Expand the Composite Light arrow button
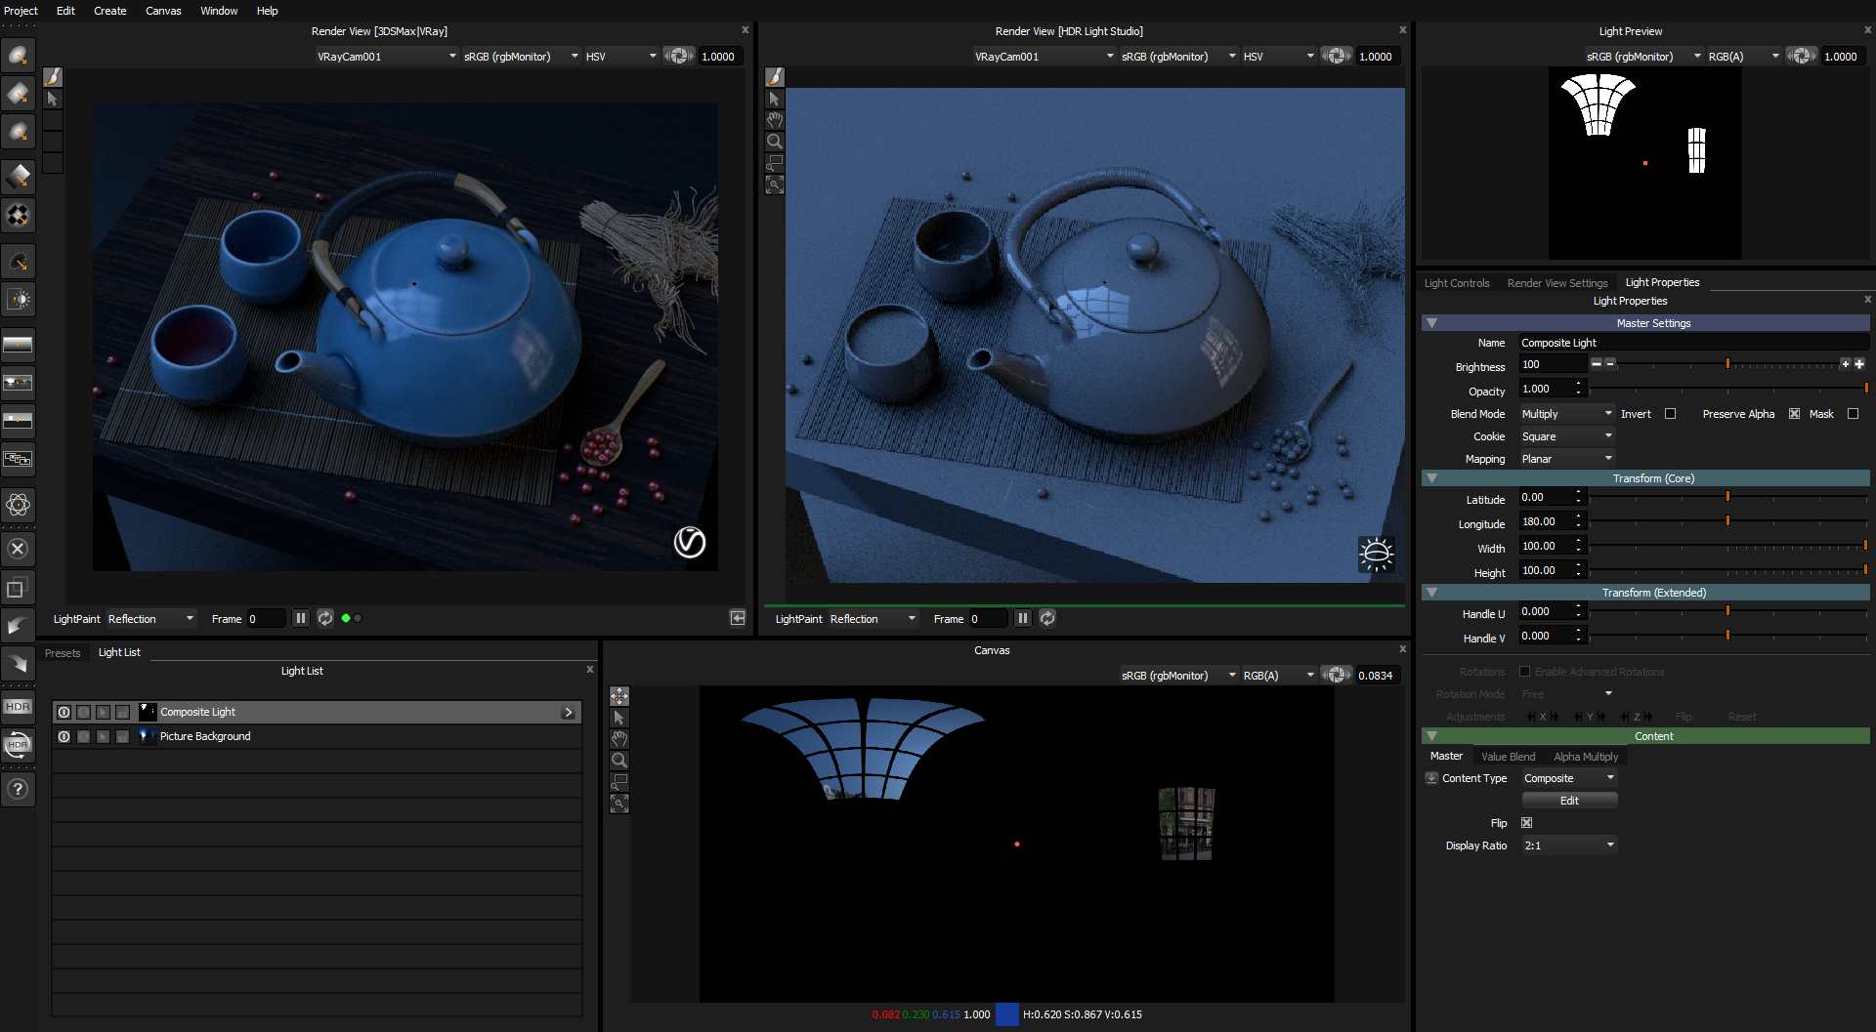1876x1032 pixels. click(x=569, y=712)
